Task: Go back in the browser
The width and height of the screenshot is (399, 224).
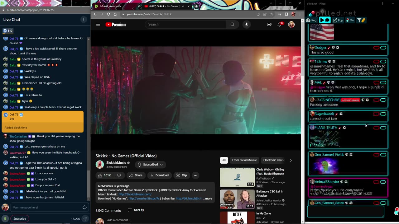Action: pos(95,14)
